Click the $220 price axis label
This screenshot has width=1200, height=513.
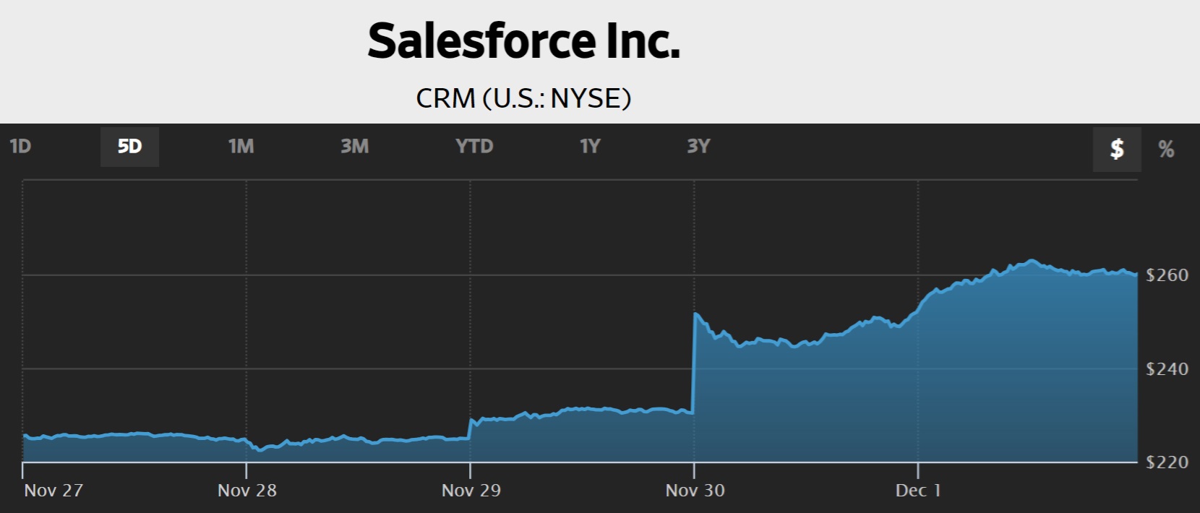1167,462
